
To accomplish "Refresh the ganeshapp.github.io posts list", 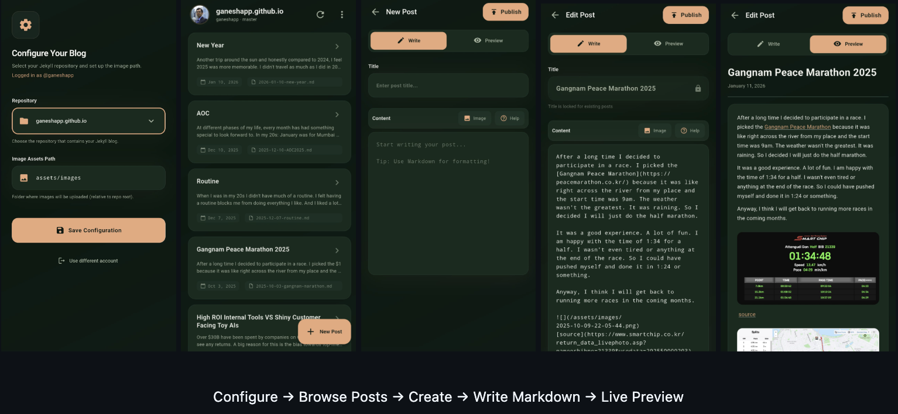I will [320, 15].
